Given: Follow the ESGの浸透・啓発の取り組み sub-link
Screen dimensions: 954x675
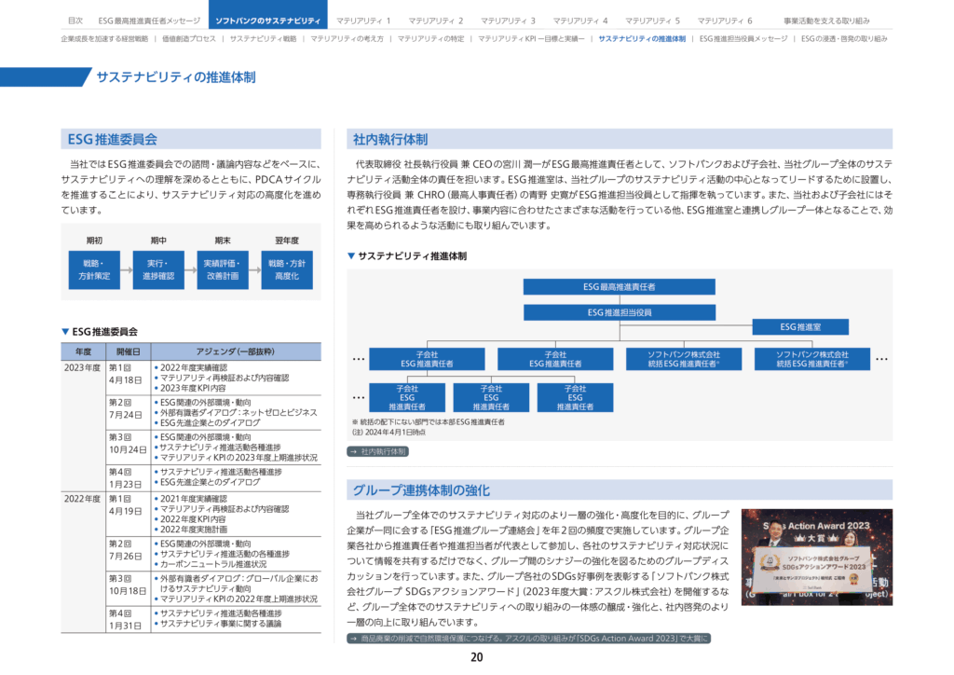Looking at the screenshot, I should (844, 39).
